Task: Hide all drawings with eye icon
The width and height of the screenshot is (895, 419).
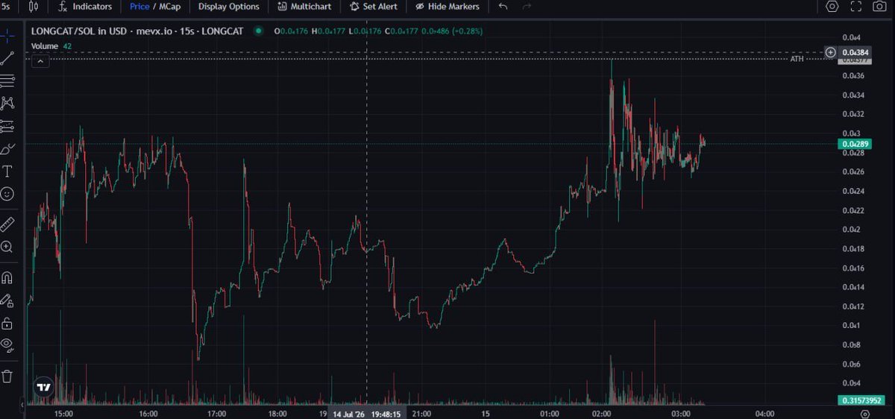Action: click(7, 344)
